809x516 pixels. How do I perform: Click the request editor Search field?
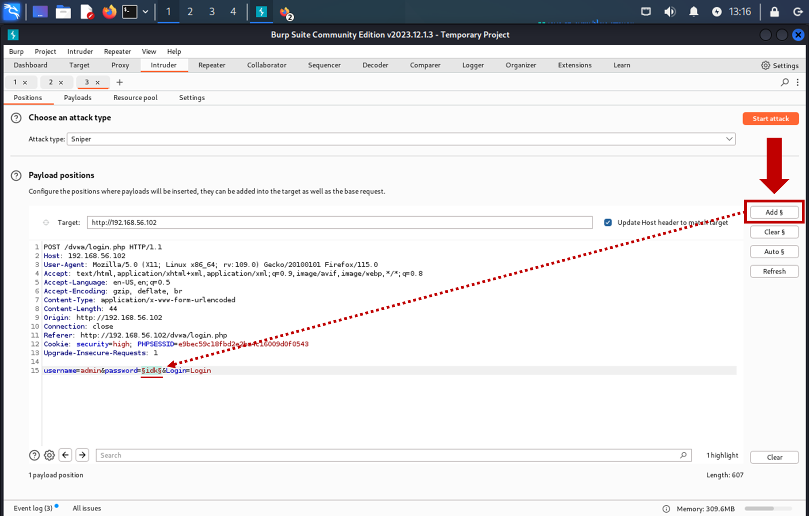tap(394, 455)
